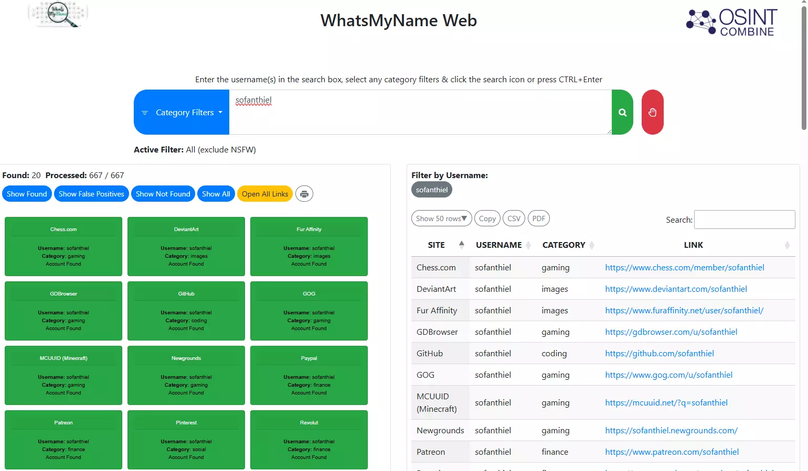Screen dimensions: 808x471
Task: Open the gdbrowser.com link
Action: point(671,332)
